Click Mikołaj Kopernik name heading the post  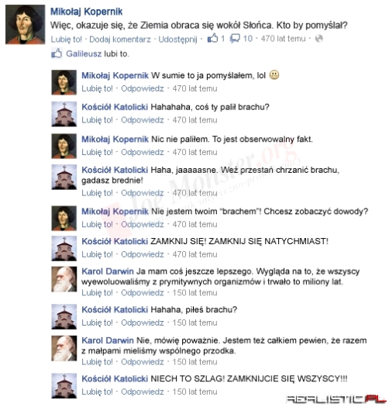pos(87,12)
